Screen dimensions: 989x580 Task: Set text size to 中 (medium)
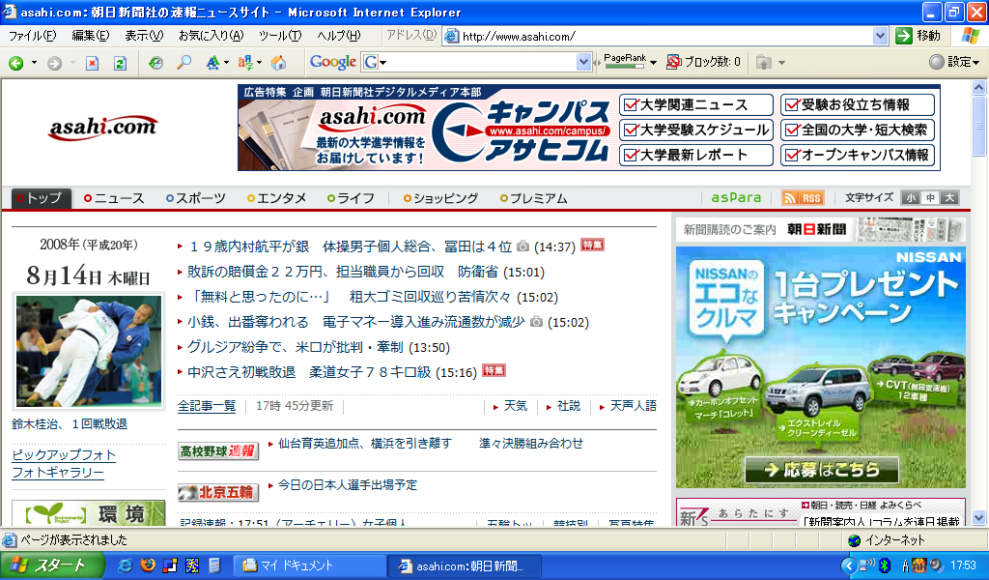[930, 198]
